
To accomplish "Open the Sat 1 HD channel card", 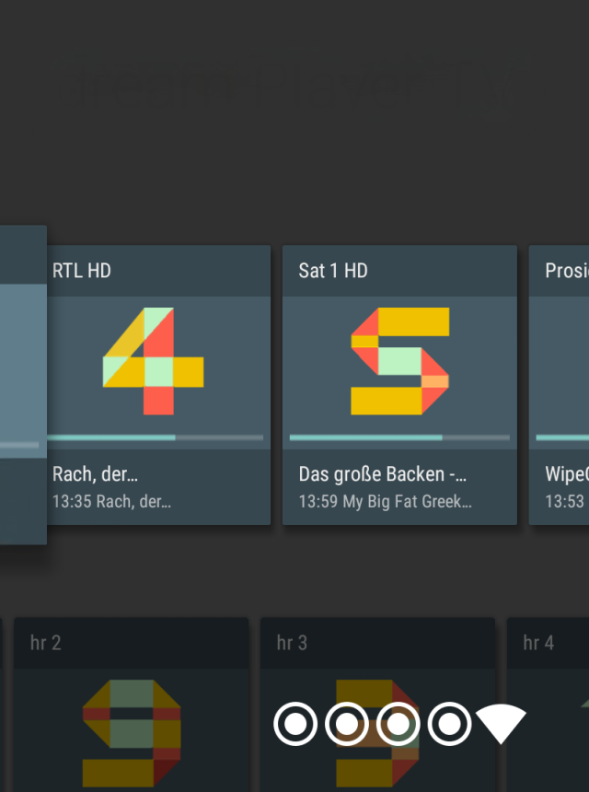I will tap(399, 385).
